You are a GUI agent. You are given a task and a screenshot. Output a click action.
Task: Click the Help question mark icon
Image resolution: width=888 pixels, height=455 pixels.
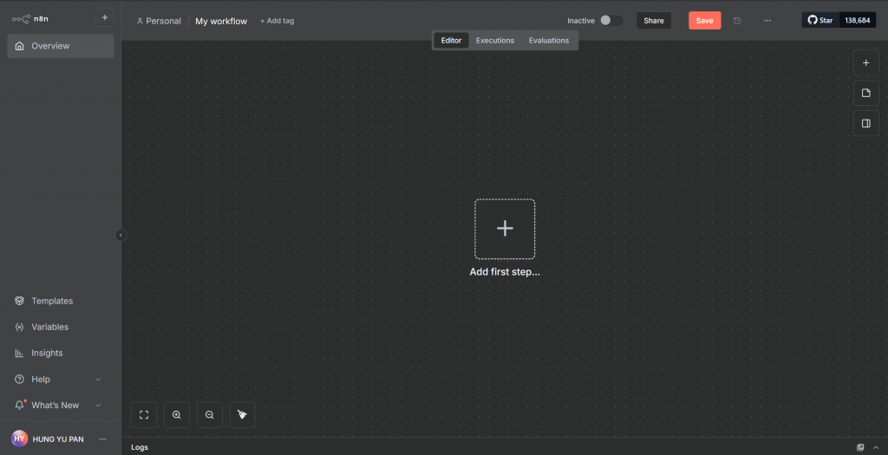pyautogui.click(x=20, y=380)
